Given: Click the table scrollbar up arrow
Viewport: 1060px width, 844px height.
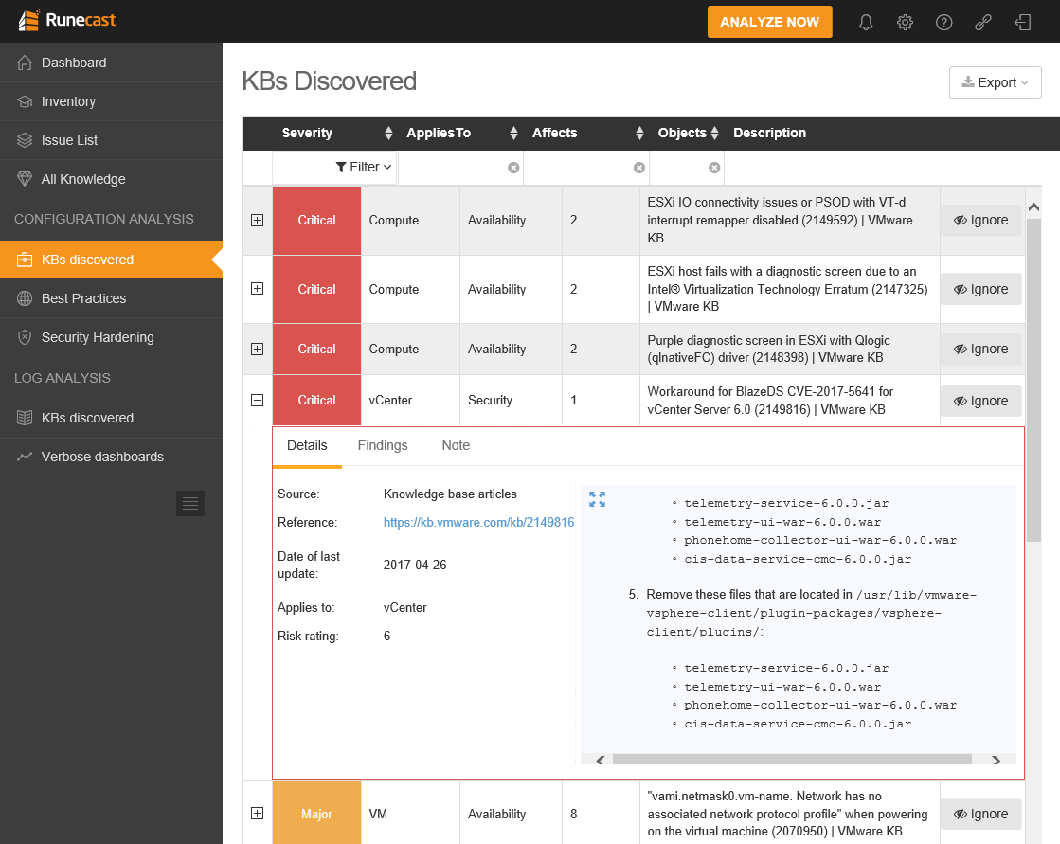Looking at the screenshot, I should coord(1033,207).
